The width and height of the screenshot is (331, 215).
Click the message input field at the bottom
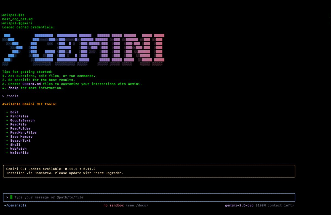[x=83, y=197]
